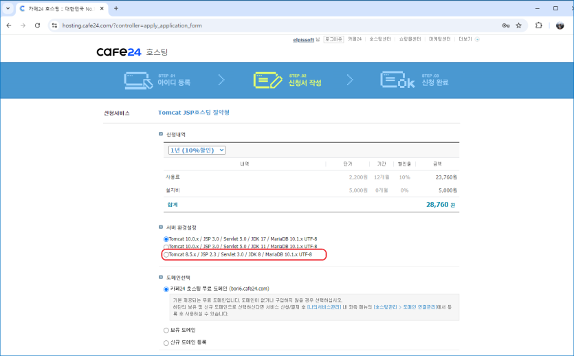Click the 로그아웃 button
This screenshot has width=574, height=356.
333,39
